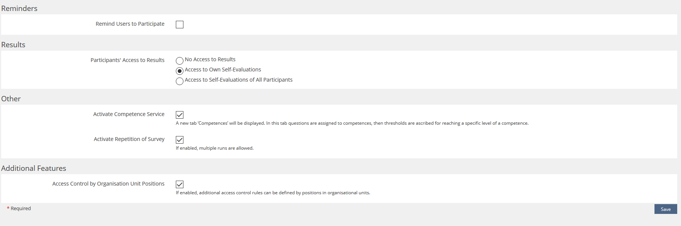
Task: Click the 'multiple runs are allowed' help text
Action: pos(214,148)
